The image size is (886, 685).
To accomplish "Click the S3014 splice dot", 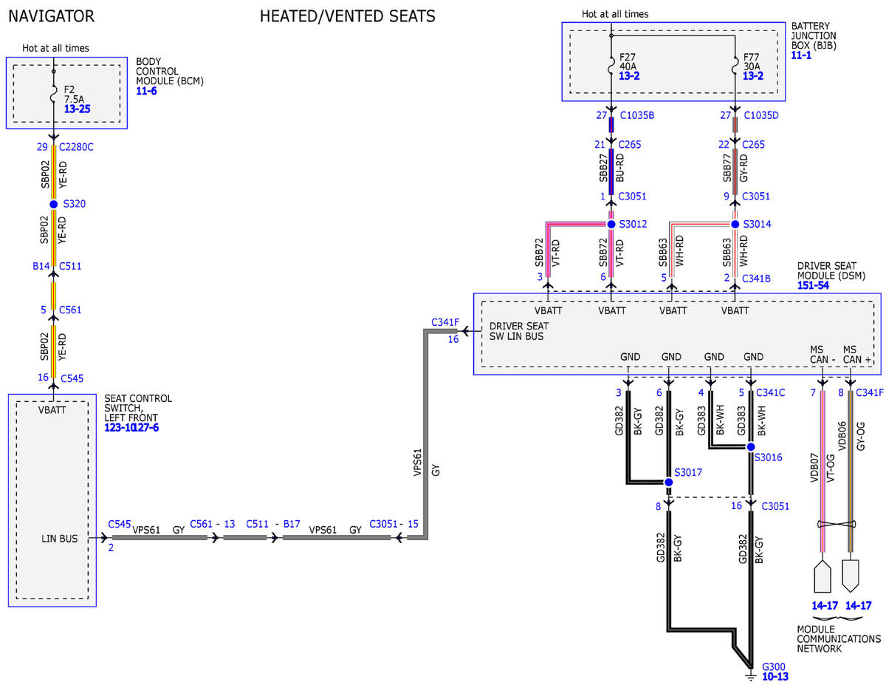I will click(x=735, y=224).
